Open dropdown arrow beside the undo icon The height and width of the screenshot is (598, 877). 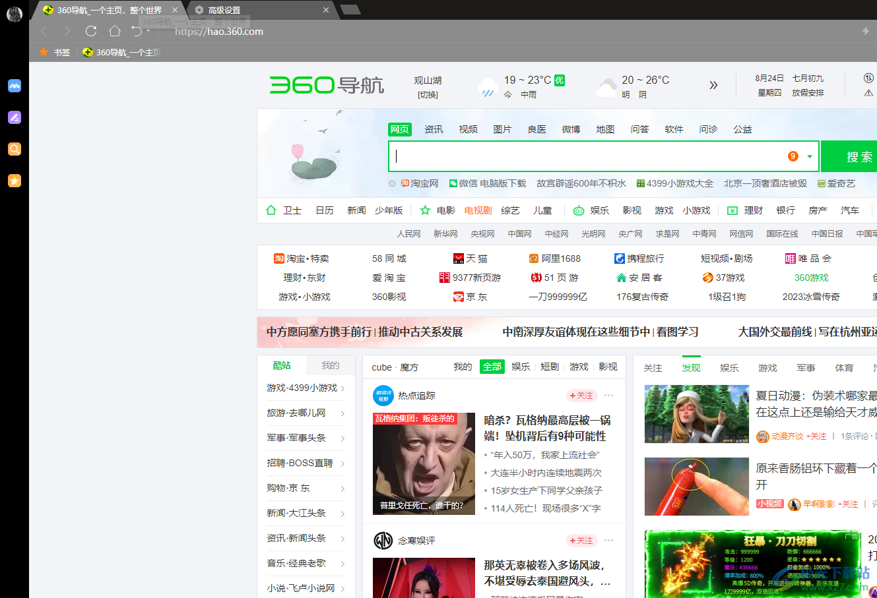148,31
